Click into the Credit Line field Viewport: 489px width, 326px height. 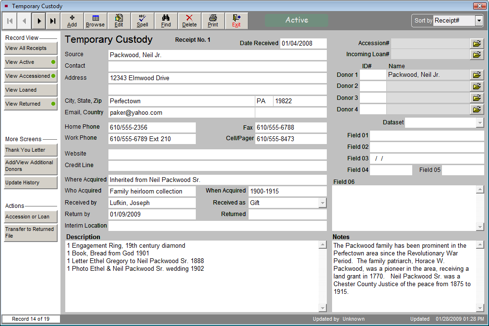tap(217, 166)
